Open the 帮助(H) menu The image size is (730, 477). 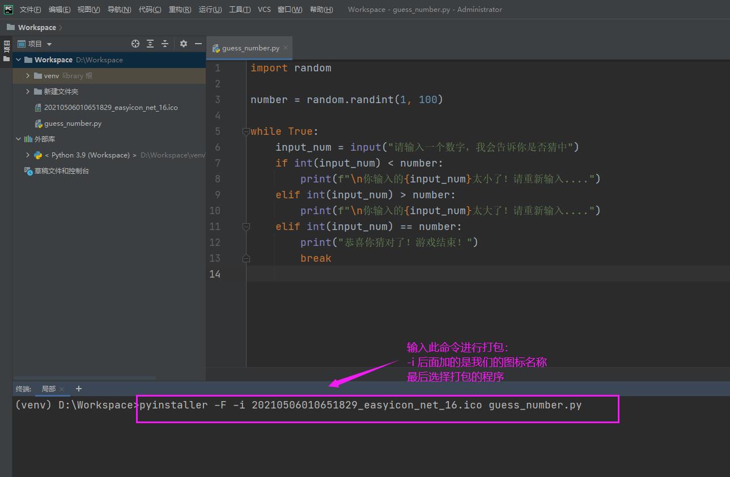(x=321, y=10)
